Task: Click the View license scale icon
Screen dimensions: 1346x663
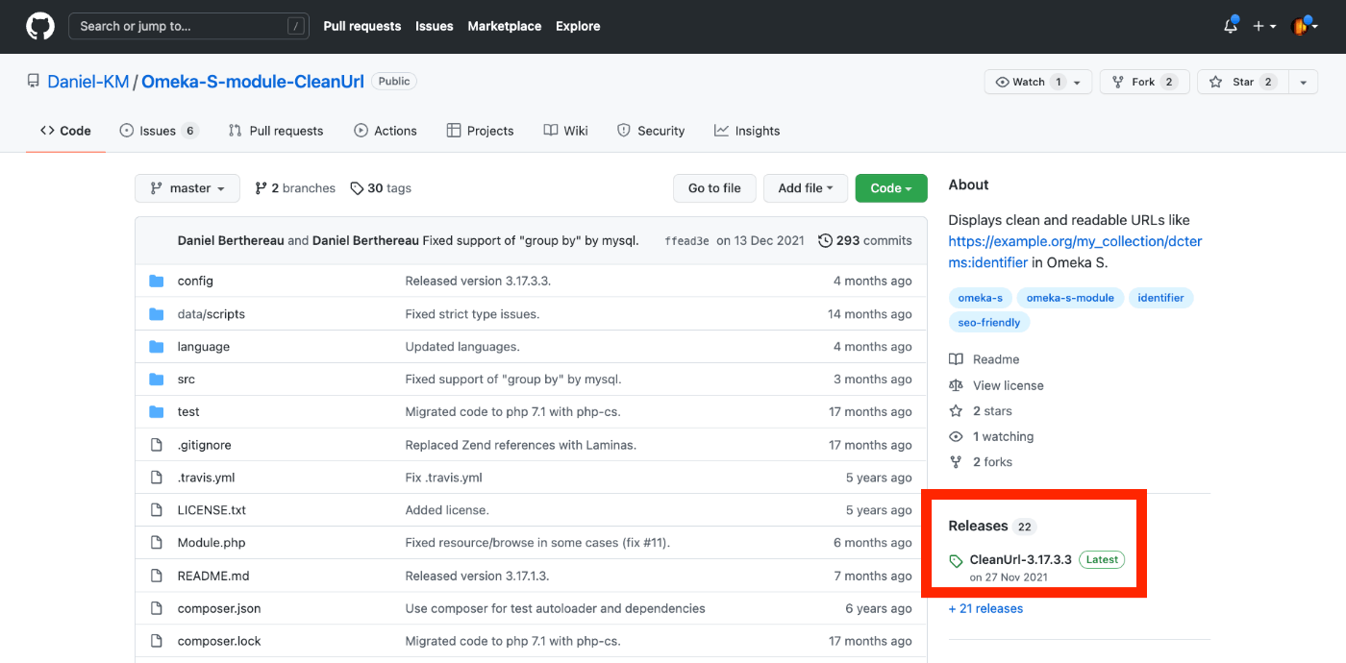Action: 956,385
